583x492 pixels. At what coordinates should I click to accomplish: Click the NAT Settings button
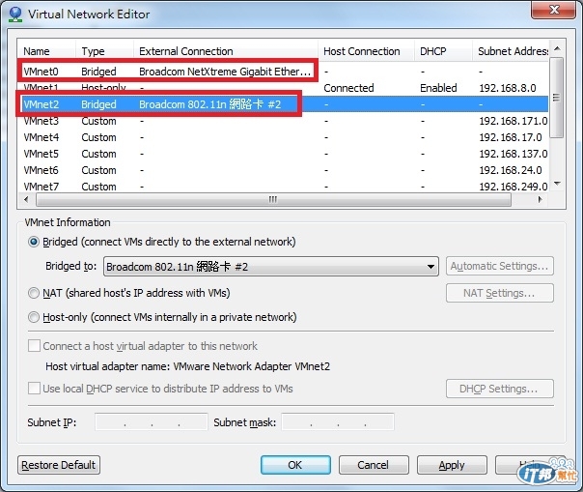coord(500,293)
